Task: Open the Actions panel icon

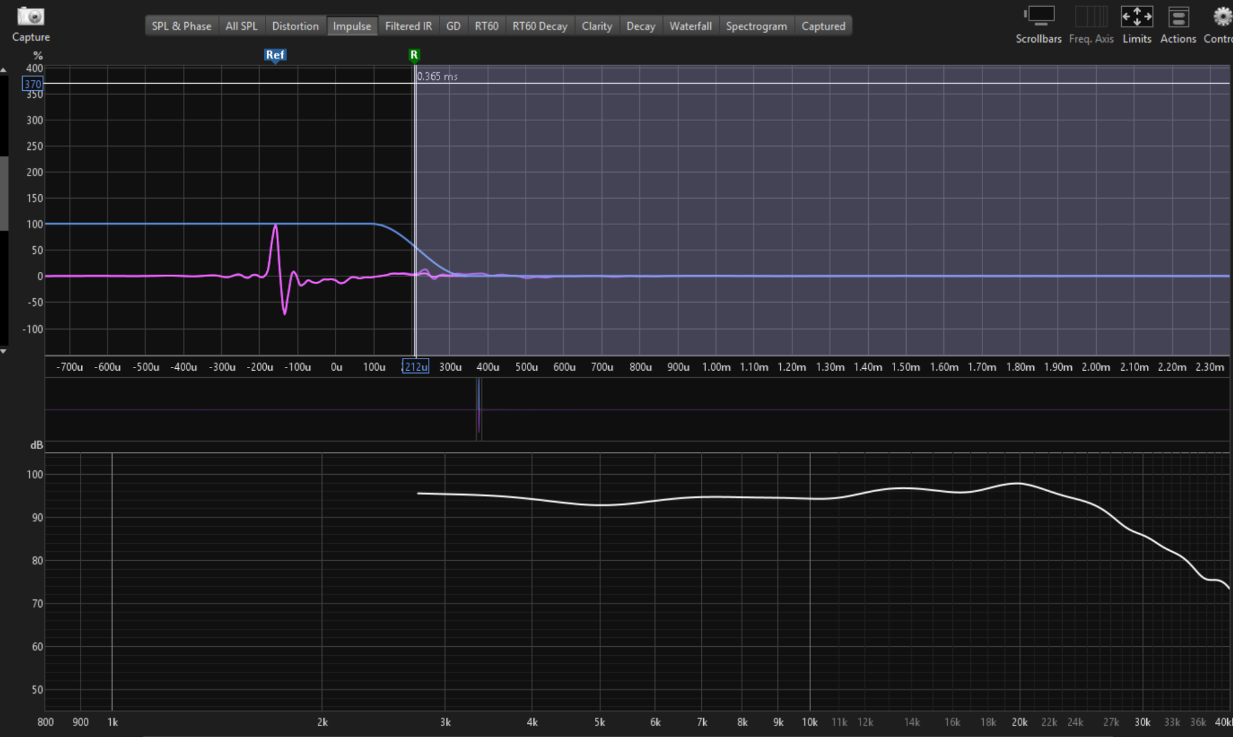Action: (1178, 16)
